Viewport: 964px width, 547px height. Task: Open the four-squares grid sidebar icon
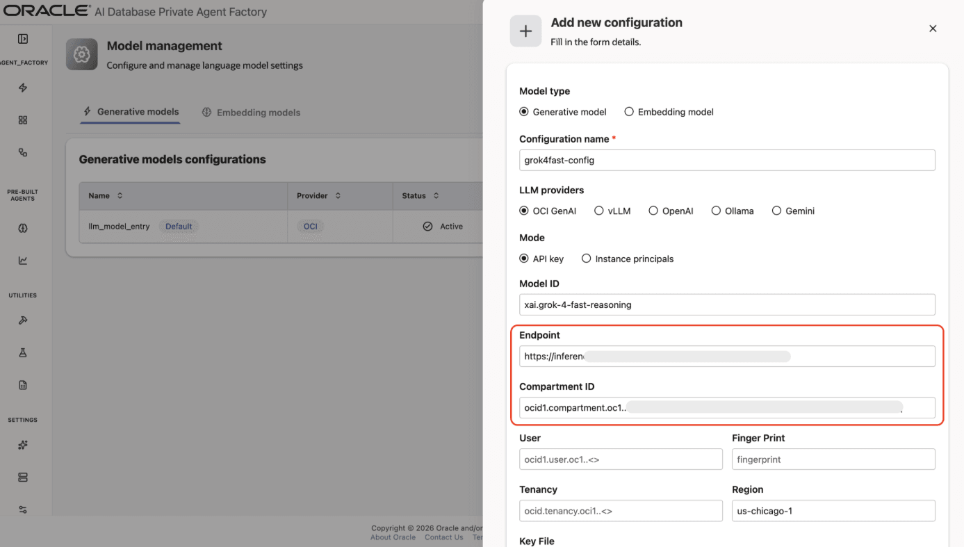click(x=23, y=120)
